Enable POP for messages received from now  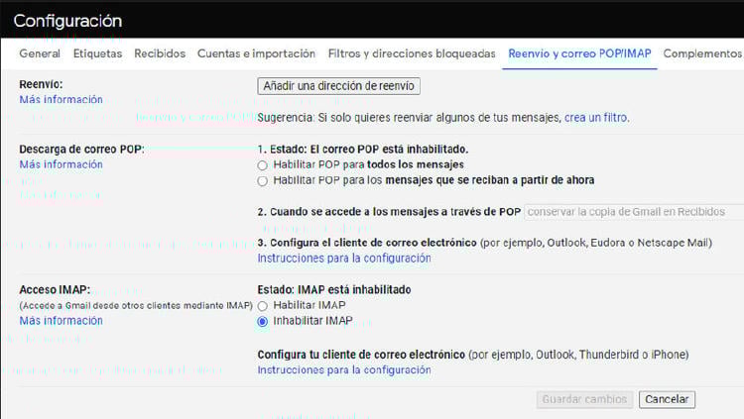coord(263,181)
